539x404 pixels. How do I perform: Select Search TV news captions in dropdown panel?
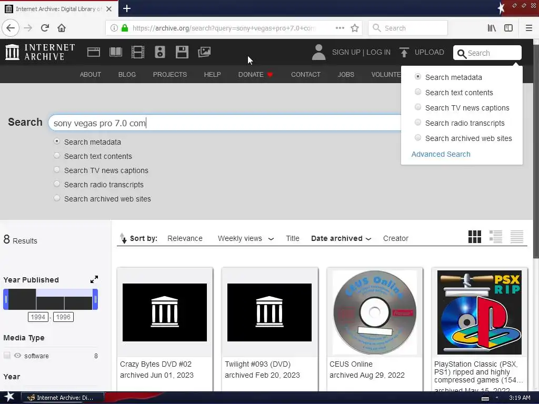click(417, 107)
